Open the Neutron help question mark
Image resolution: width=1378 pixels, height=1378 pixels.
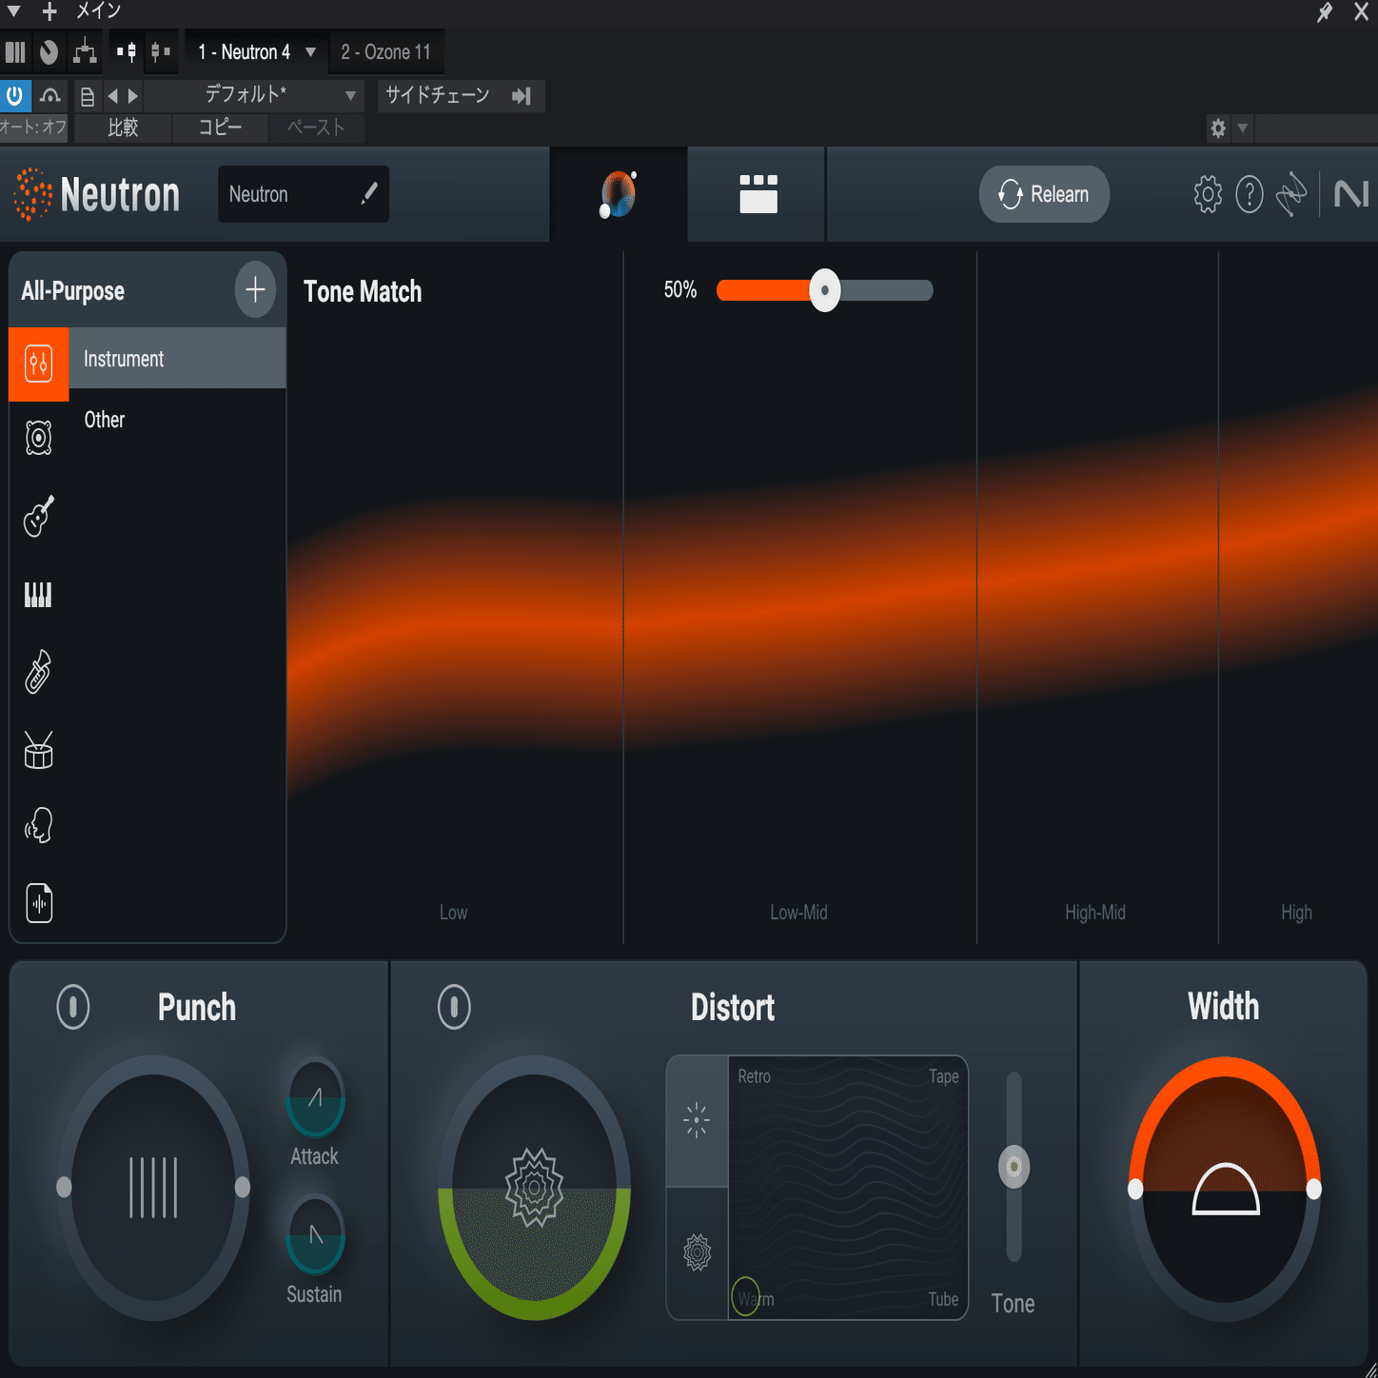click(1250, 194)
